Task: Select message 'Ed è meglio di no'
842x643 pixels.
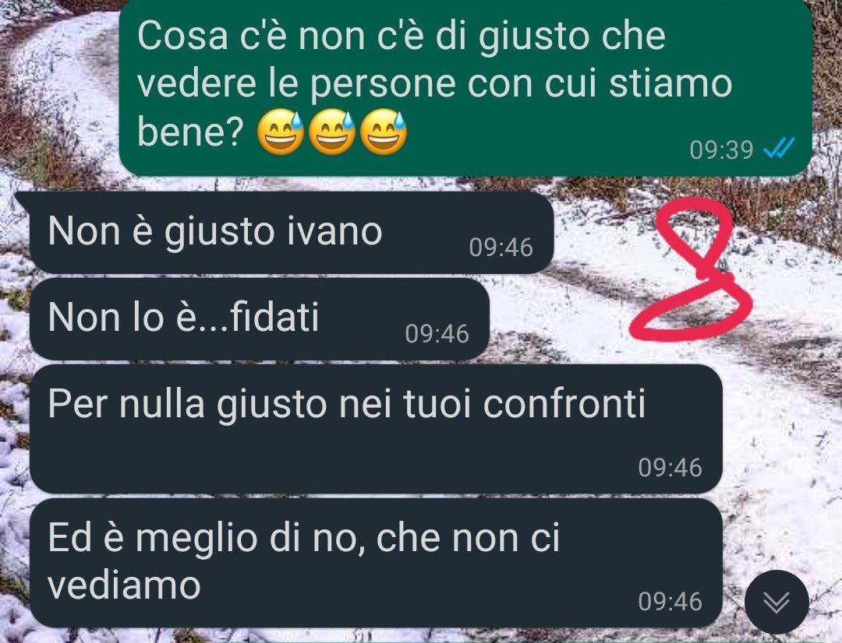Action: click(x=376, y=563)
